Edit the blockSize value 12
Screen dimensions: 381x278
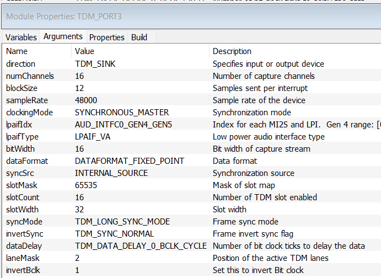tap(79, 88)
